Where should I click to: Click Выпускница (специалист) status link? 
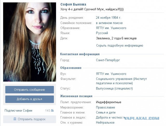tap(114, 88)
